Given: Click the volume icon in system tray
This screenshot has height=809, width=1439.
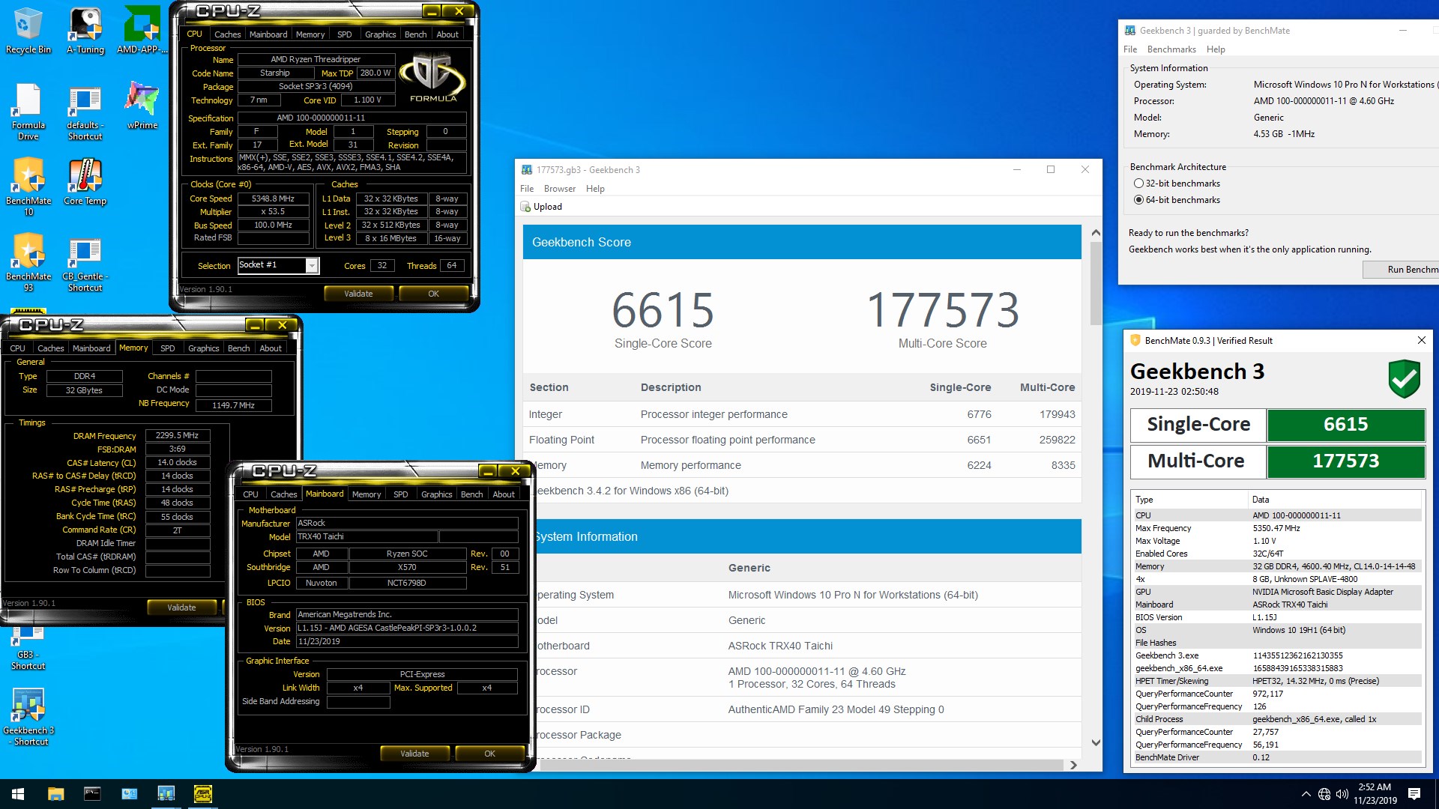Looking at the screenshot, I should click(x=1342, y=794).
